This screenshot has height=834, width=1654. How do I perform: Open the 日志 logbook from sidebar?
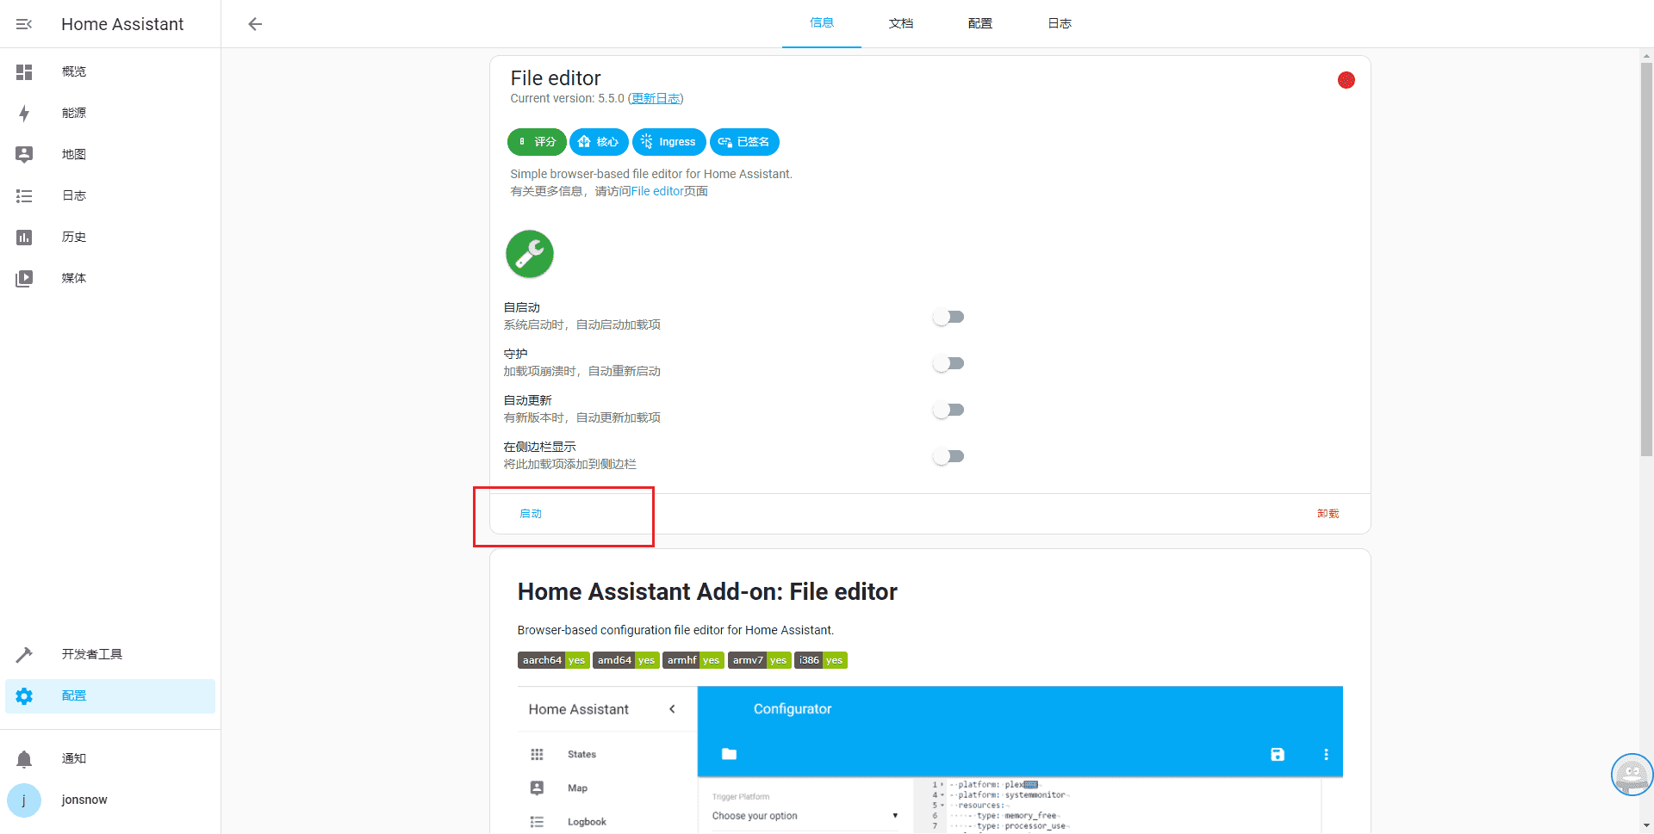[73, 195]
